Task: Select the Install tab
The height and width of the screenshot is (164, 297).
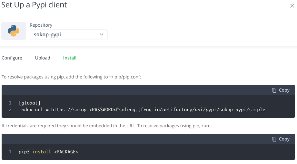Action: (x=70, y=58)
